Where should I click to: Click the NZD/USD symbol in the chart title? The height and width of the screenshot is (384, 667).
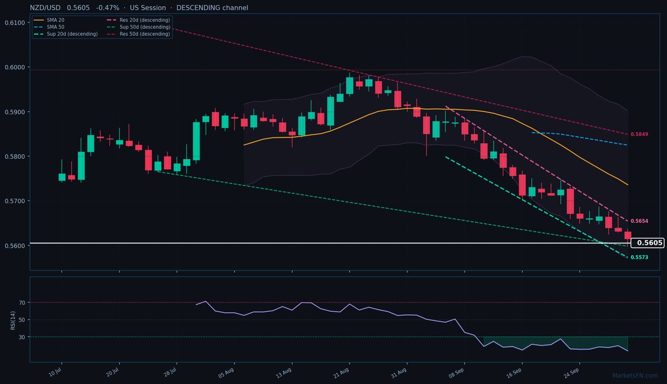[x=46, y=8]
